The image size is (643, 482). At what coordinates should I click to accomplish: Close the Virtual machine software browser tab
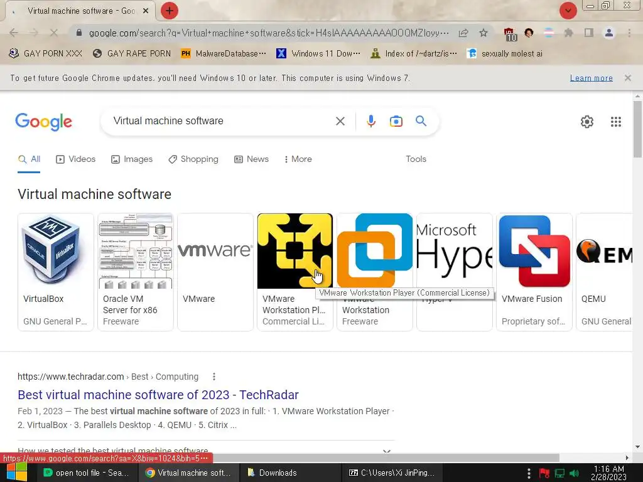point(146,11)
